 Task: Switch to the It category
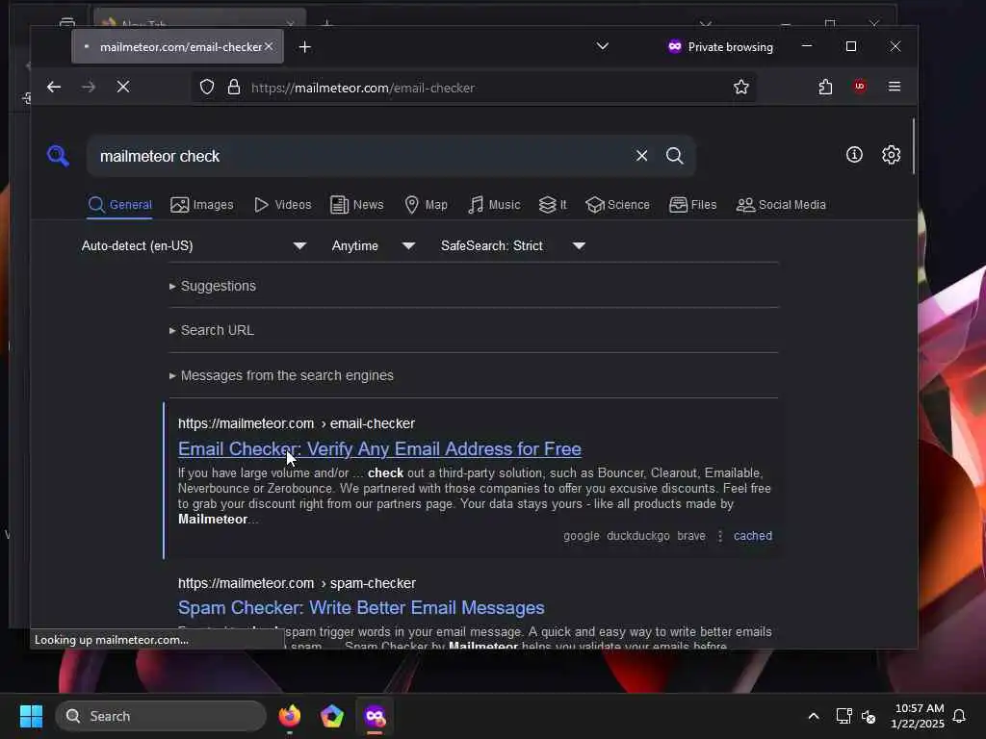pyautogui.click(x=553, y=205)
